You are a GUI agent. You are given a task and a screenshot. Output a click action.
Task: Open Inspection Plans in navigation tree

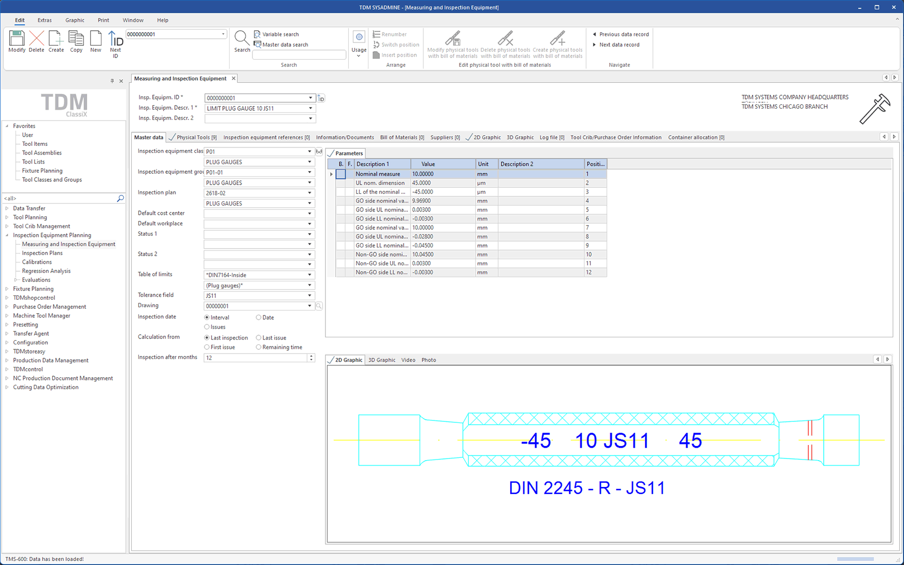(43, 253)
